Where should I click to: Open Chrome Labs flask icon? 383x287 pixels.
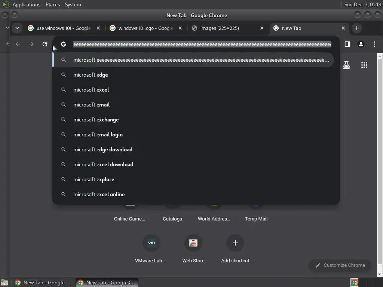click(346, 65)
